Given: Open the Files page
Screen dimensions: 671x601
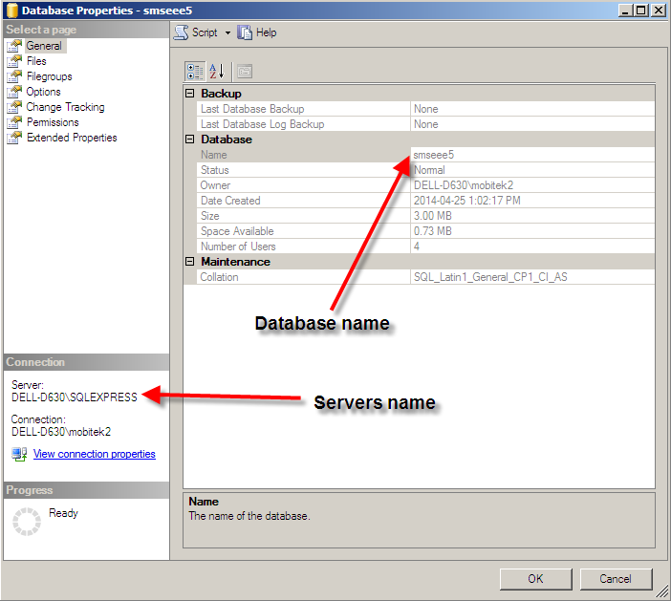Looking at the screenshot, I should [x=36, y=61].
